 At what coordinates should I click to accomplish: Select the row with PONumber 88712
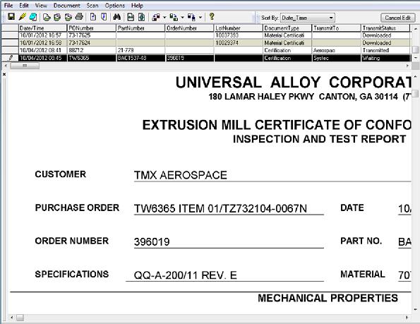click(x=214, y=50)
